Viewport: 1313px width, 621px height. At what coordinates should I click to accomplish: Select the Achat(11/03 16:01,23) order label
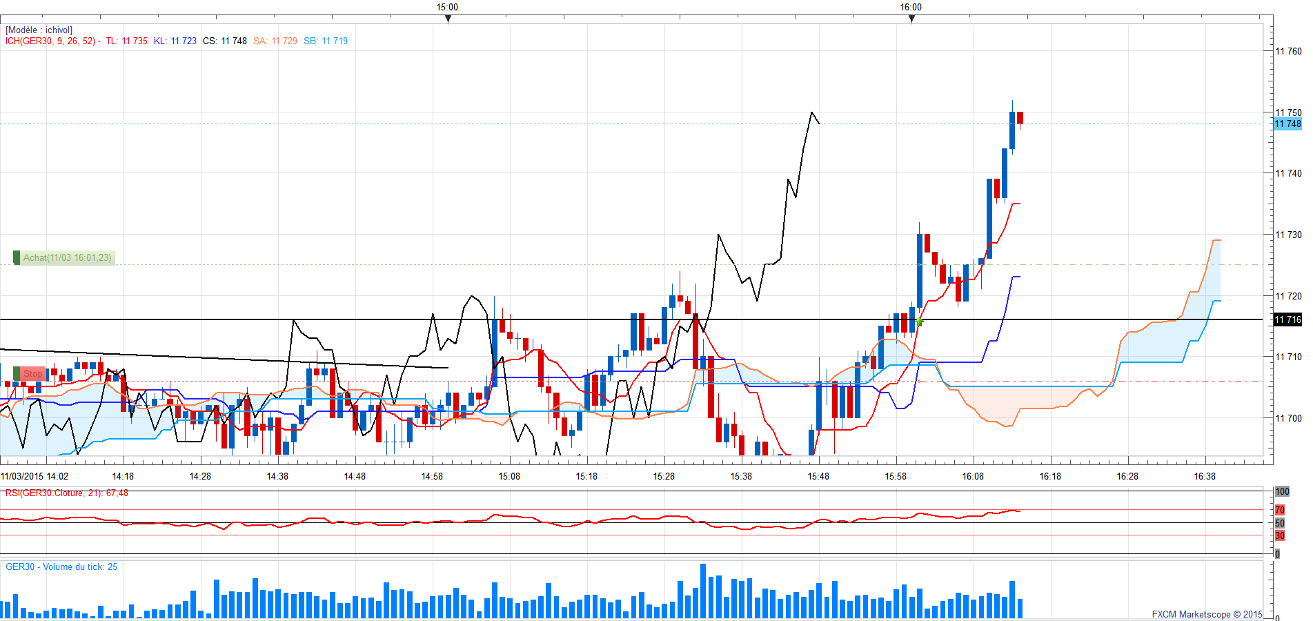pos(64,258)
